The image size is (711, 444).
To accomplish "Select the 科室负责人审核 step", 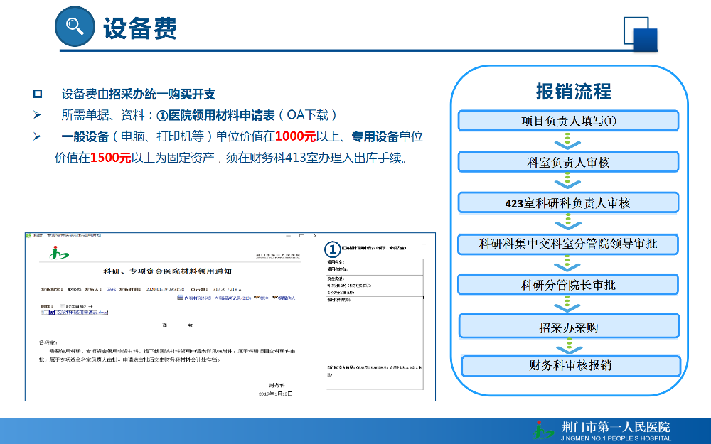I will click(568, 162).
